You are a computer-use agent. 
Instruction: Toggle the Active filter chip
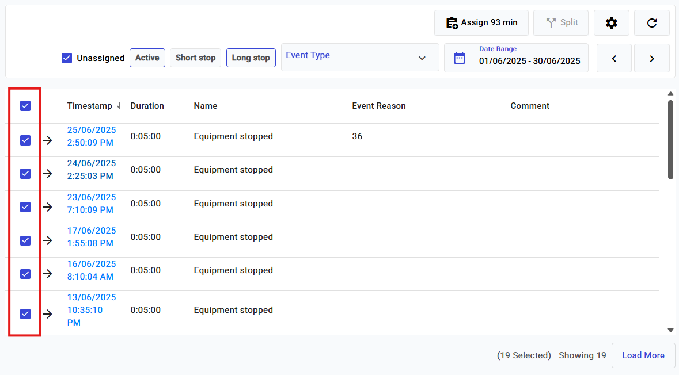pyautogui.click(x=147, y=58)
